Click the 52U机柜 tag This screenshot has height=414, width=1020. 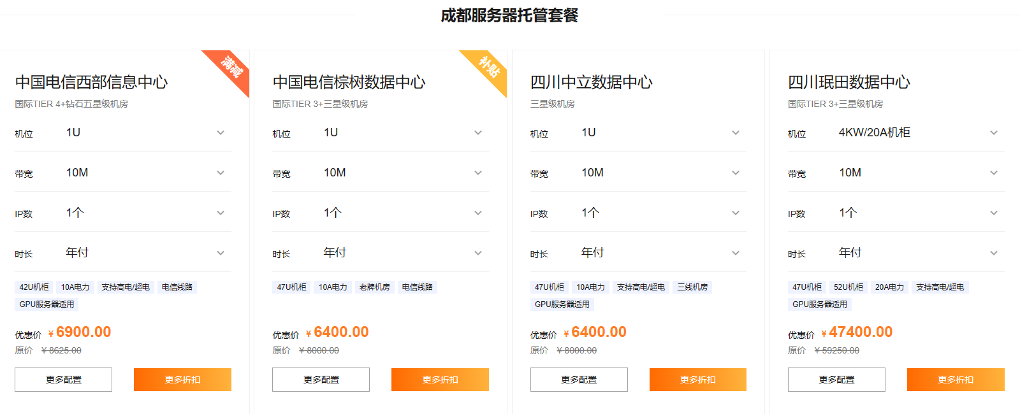(x=849, y=287)
